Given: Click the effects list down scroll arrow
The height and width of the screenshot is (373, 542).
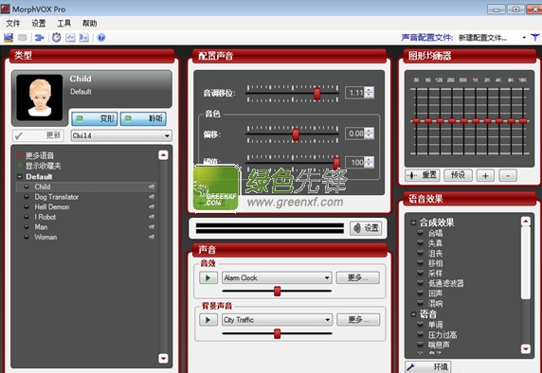Looking at the screenshot, I should [525, 348].
